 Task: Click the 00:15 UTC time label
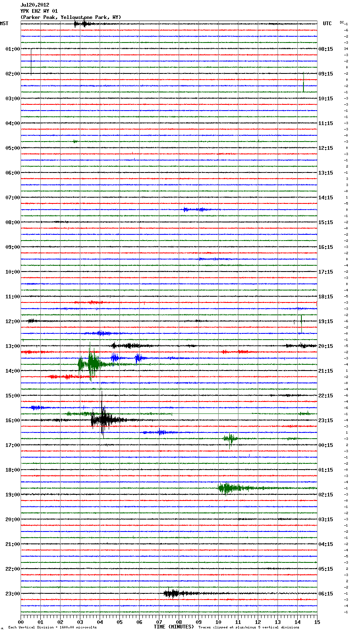(326, 445)
